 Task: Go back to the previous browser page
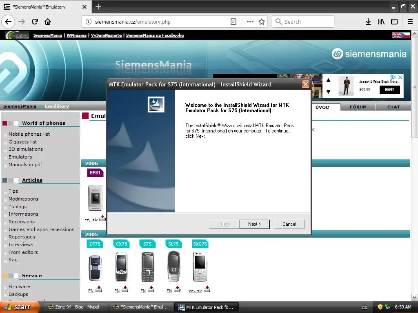[x=8, y=22]
